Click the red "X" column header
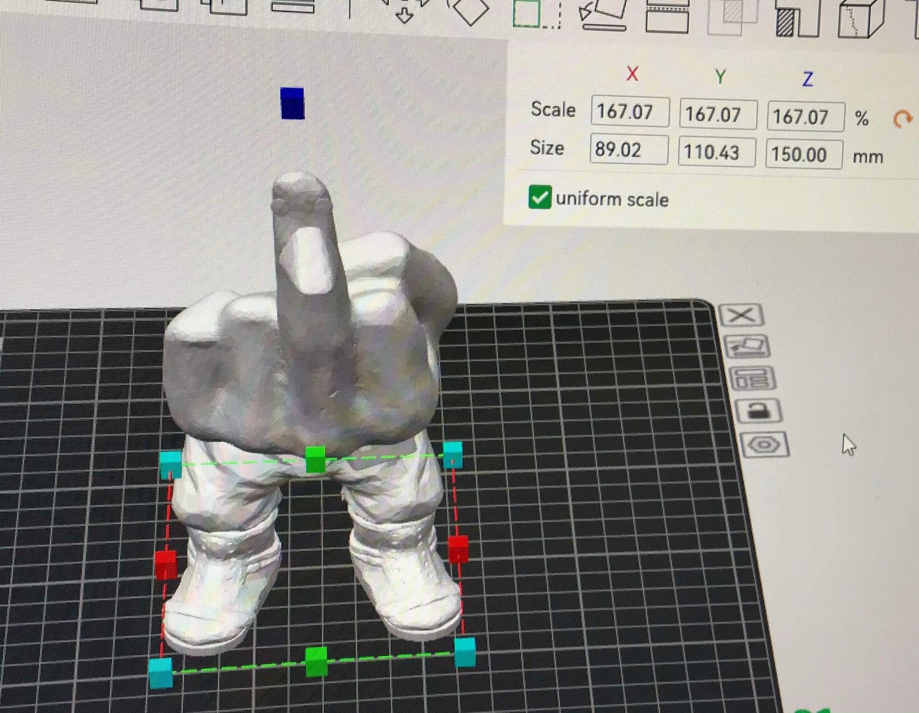 click(632, 74)
